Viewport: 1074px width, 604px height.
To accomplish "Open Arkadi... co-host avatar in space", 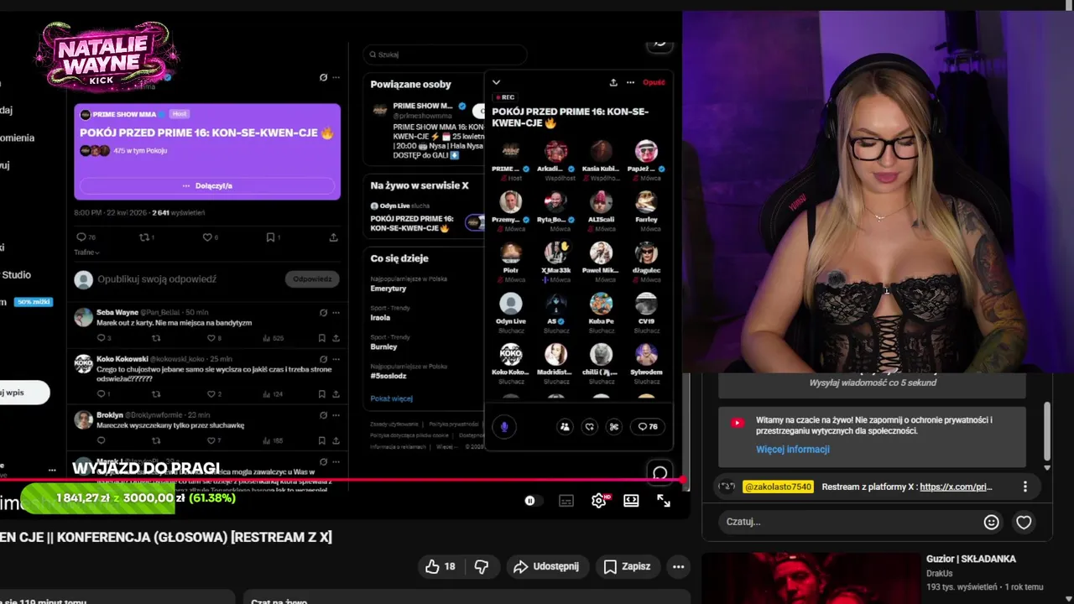I will pos(555,151).
